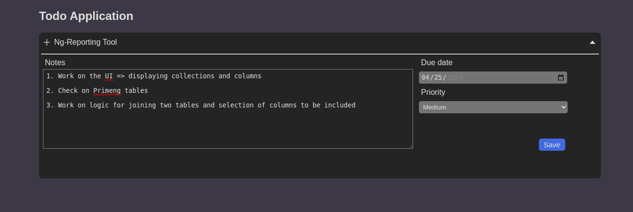Click the Notes label

[55, 62]
